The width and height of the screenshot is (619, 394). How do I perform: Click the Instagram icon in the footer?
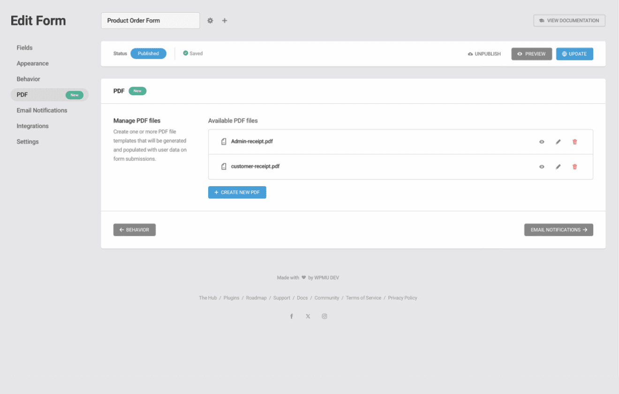coord(324,316)
